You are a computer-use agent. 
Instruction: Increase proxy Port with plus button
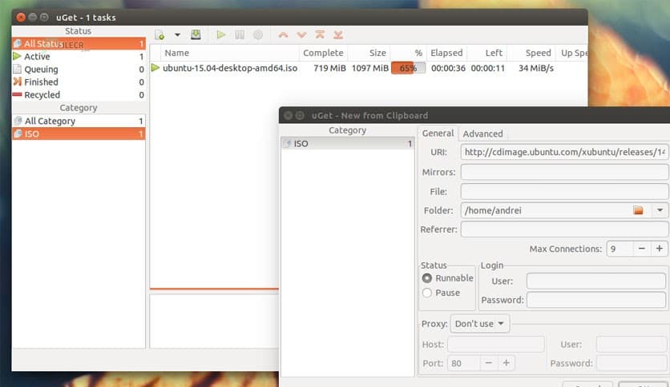click(507, 363)
